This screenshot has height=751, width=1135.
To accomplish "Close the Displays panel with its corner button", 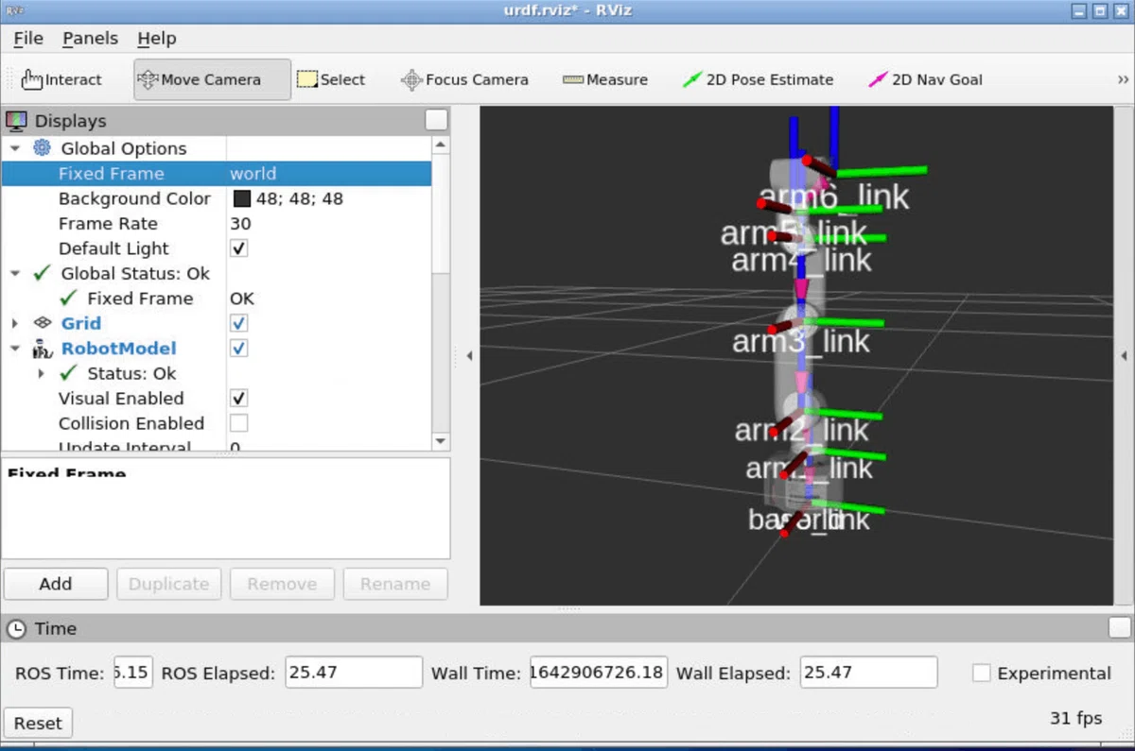I will click(436, 120).
